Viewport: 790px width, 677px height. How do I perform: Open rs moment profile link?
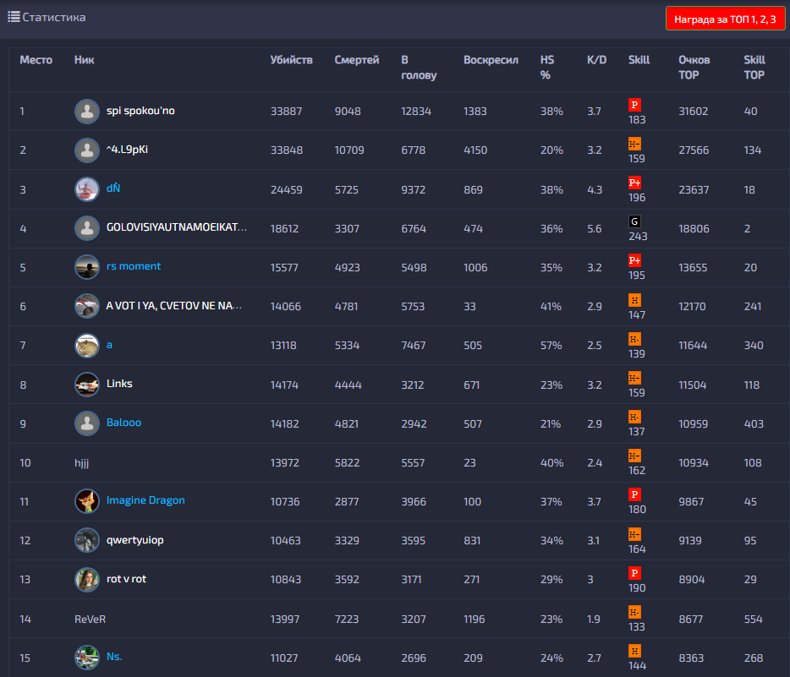pyautogui.click(x=134, y=266)
